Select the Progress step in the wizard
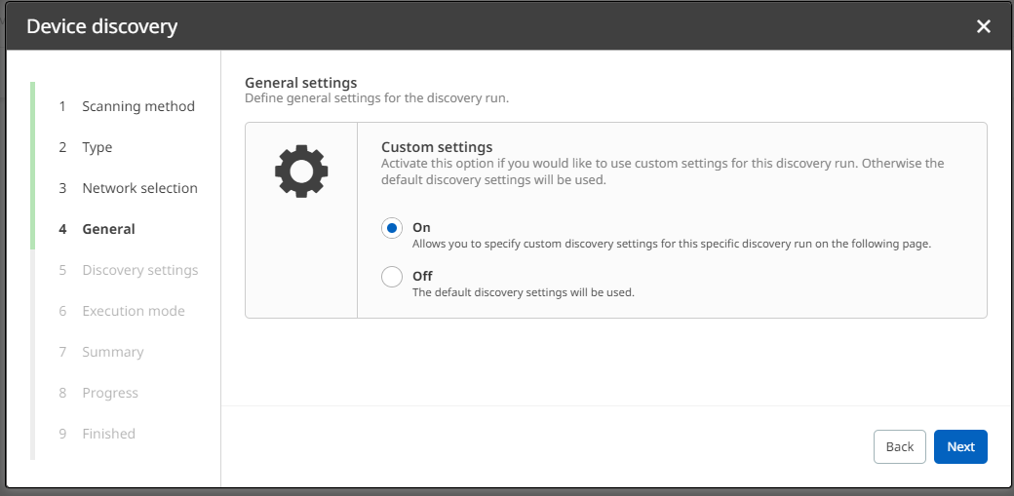1014x496 pixels. pyautogui.click(x=110, y=393)
